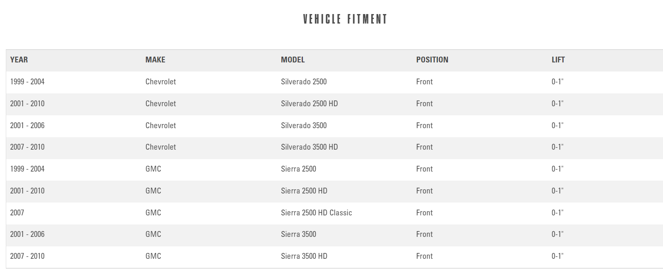Click Chevrolet in the Silverado 2500 row

tap(161, 82)
